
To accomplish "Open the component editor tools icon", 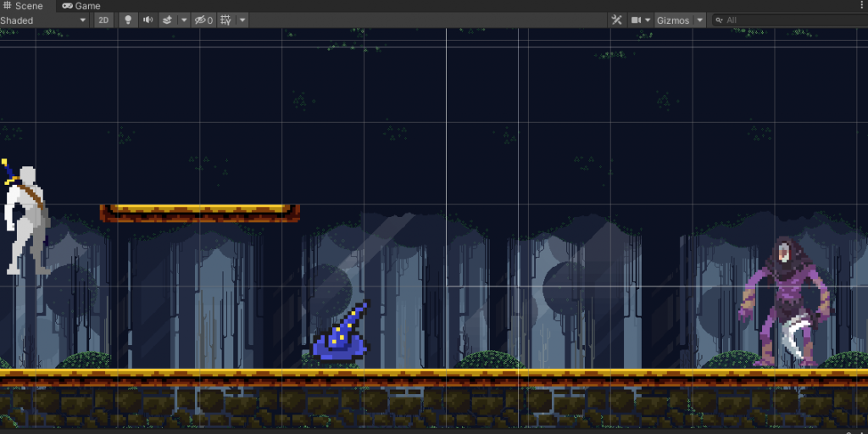I will tap(616, 20).
